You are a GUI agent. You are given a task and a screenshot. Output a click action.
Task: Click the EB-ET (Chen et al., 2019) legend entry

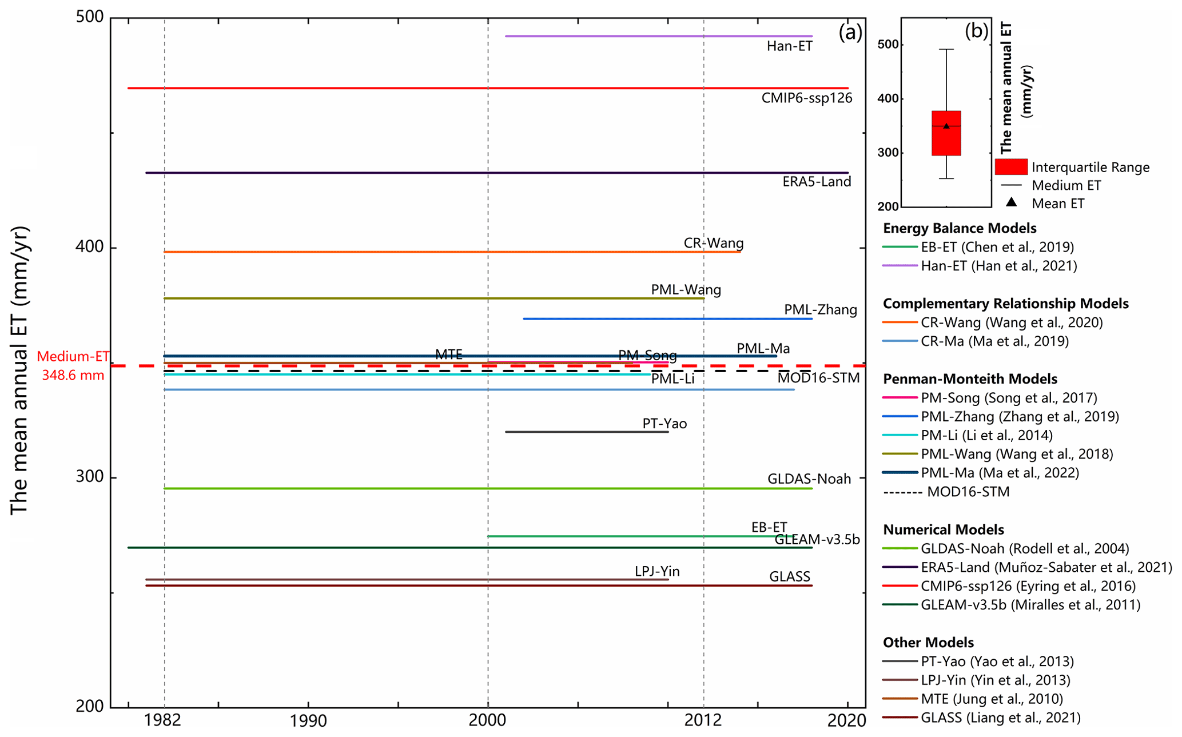pos(997,247)
